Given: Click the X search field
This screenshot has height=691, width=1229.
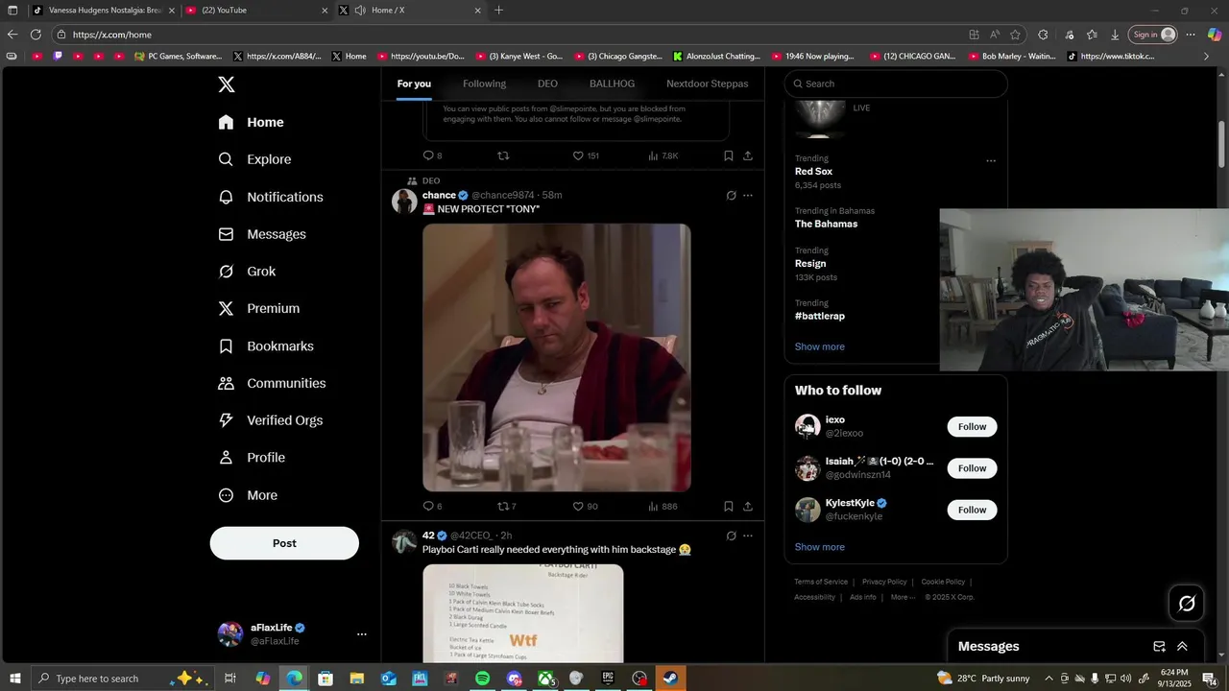Looking at the screenshot, I should point(896,83).
